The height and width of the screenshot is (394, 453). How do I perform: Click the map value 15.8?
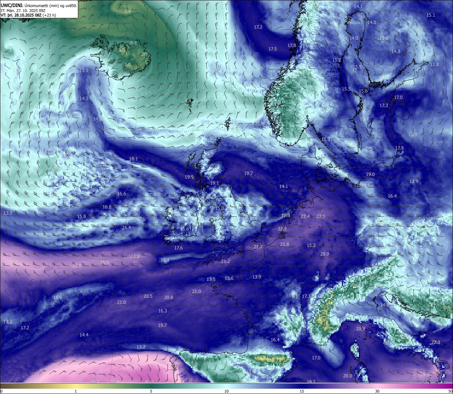[81, 216]
